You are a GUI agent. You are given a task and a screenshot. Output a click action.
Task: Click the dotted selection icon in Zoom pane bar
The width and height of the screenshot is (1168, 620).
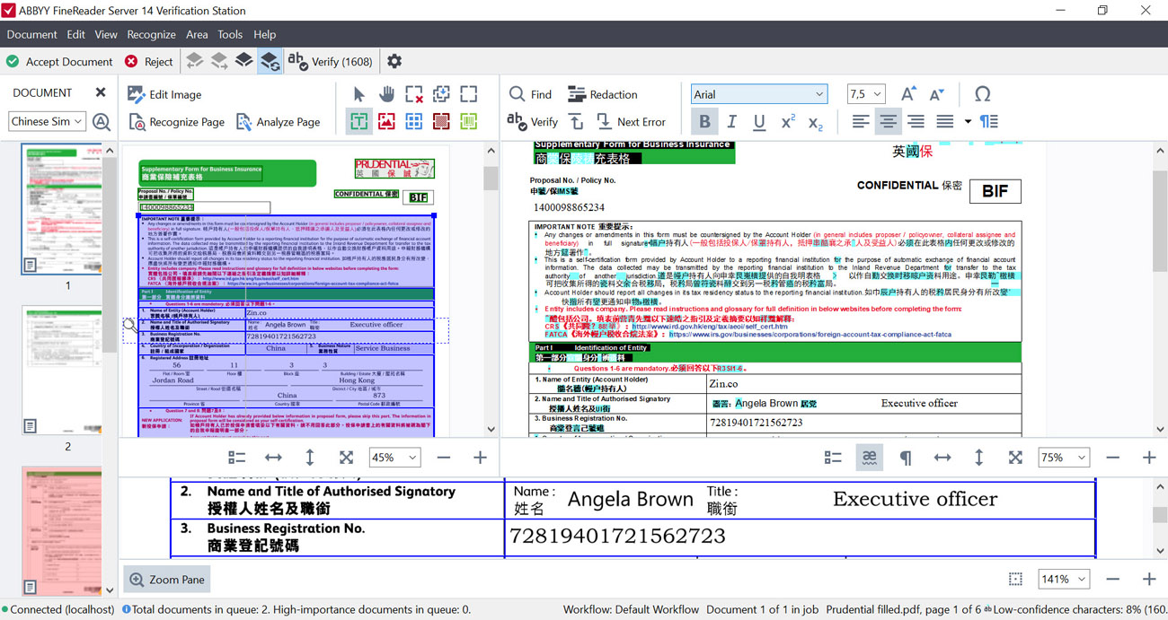click(x=1015, y=580)
